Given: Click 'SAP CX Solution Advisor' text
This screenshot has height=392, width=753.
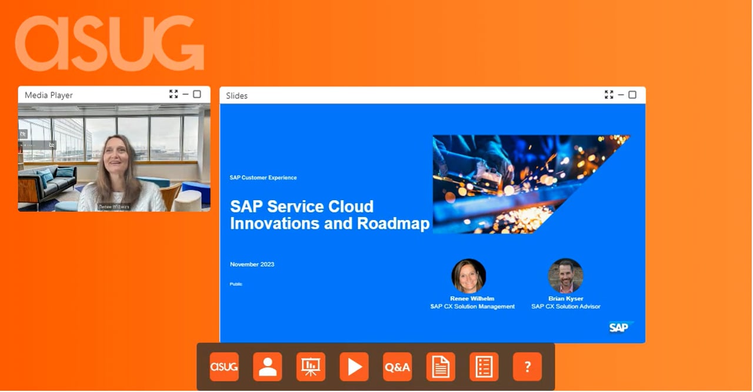Looking at the screenshot, I should tap(566, 307).
